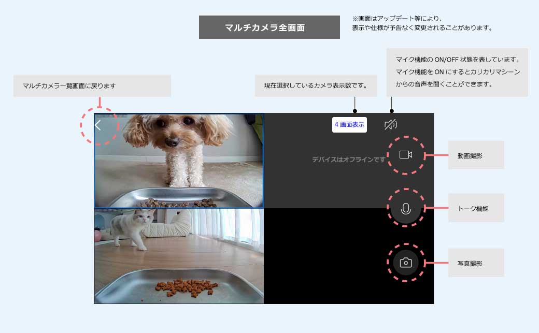This screenshot has height=333, width=539.
Task: Click the dashed circle around the camera icon
Action: (x=405, y=262)
